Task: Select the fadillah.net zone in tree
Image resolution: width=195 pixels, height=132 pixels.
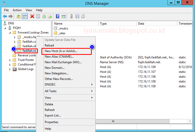Action: (x=29, y=51)
